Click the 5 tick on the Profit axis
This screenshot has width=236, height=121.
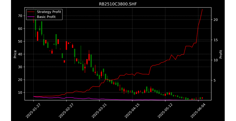214,80
